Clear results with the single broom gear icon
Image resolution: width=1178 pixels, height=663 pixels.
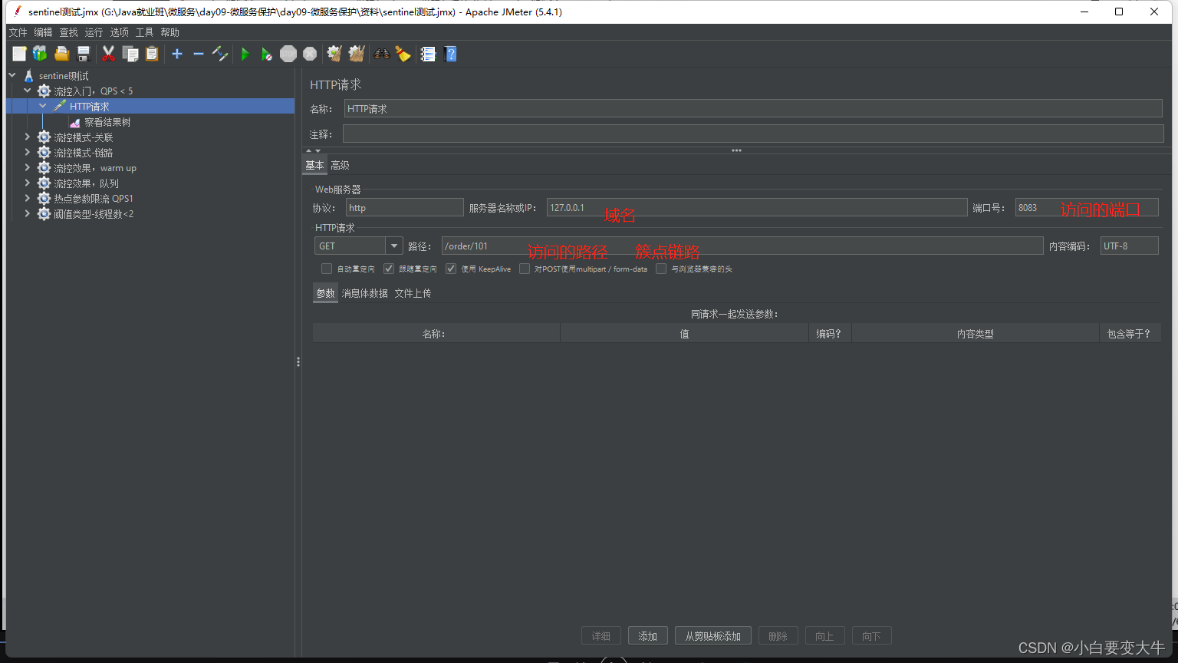pos(334,54)
